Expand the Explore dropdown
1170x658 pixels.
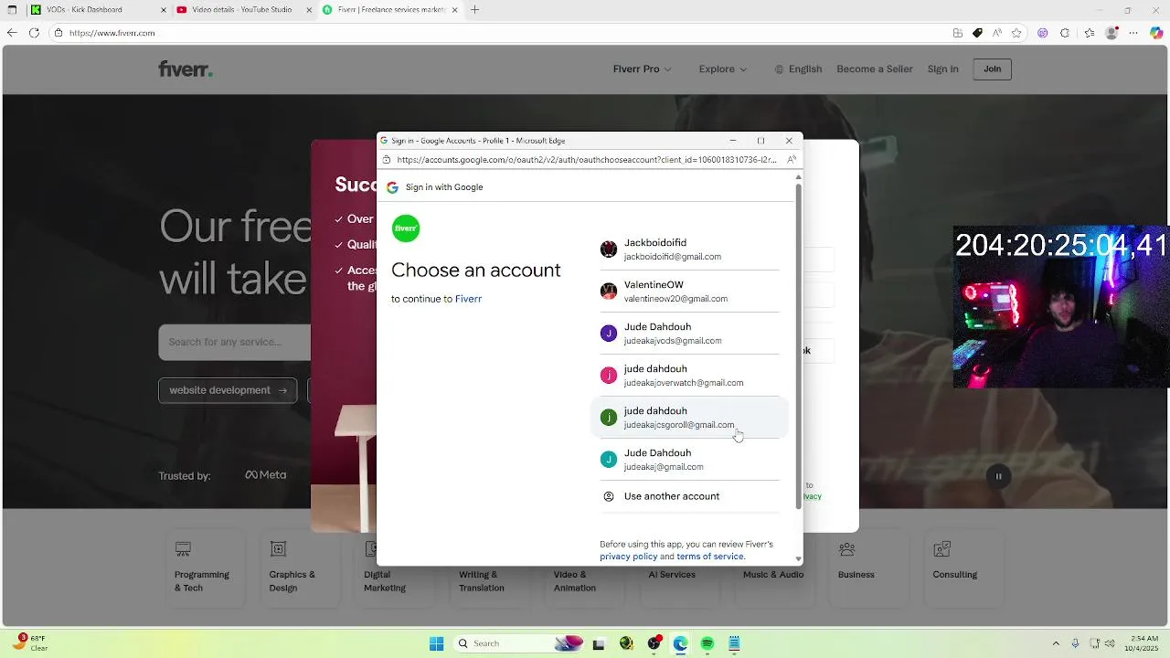(723, 69)
